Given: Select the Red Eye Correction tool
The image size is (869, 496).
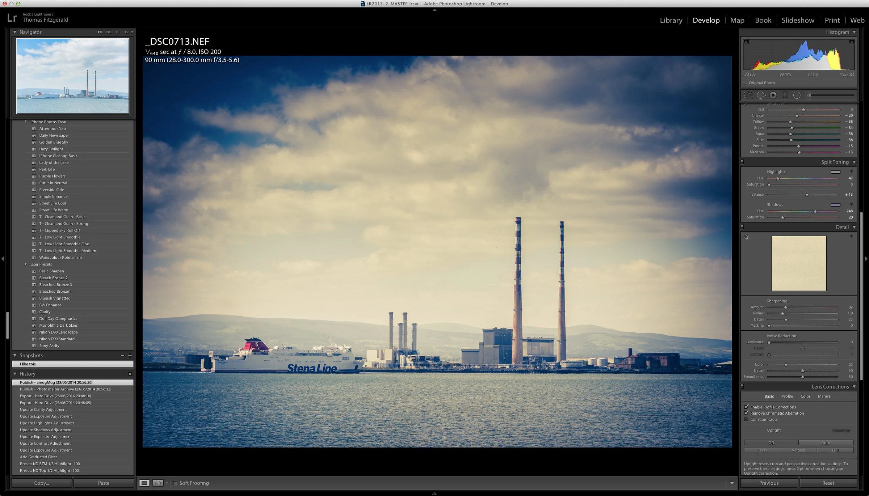Looking at the screenshot, I should pyautogui.click(x=773, y=95).
